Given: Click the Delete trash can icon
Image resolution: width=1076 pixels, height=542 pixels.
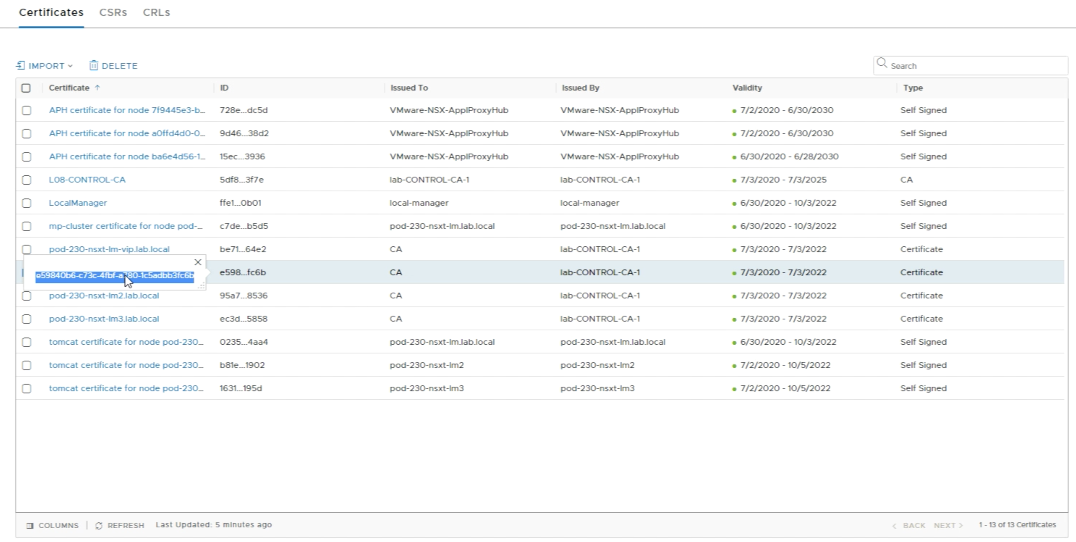Looking at the screenshot, I should pos(93,65).
